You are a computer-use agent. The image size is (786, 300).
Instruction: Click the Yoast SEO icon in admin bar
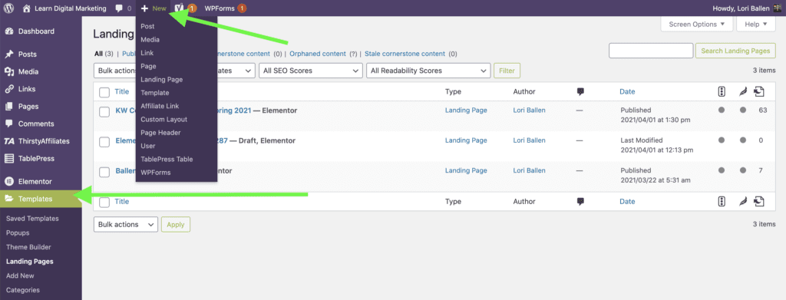180,8
